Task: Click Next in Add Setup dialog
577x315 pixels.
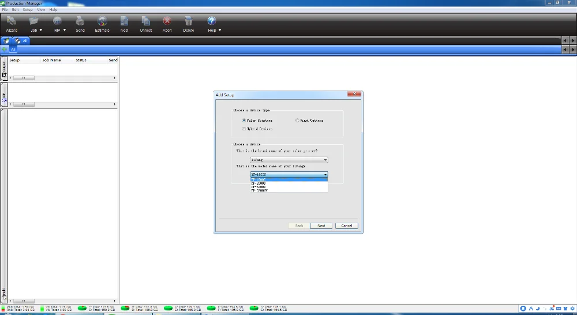Action: tap(321, 226)
